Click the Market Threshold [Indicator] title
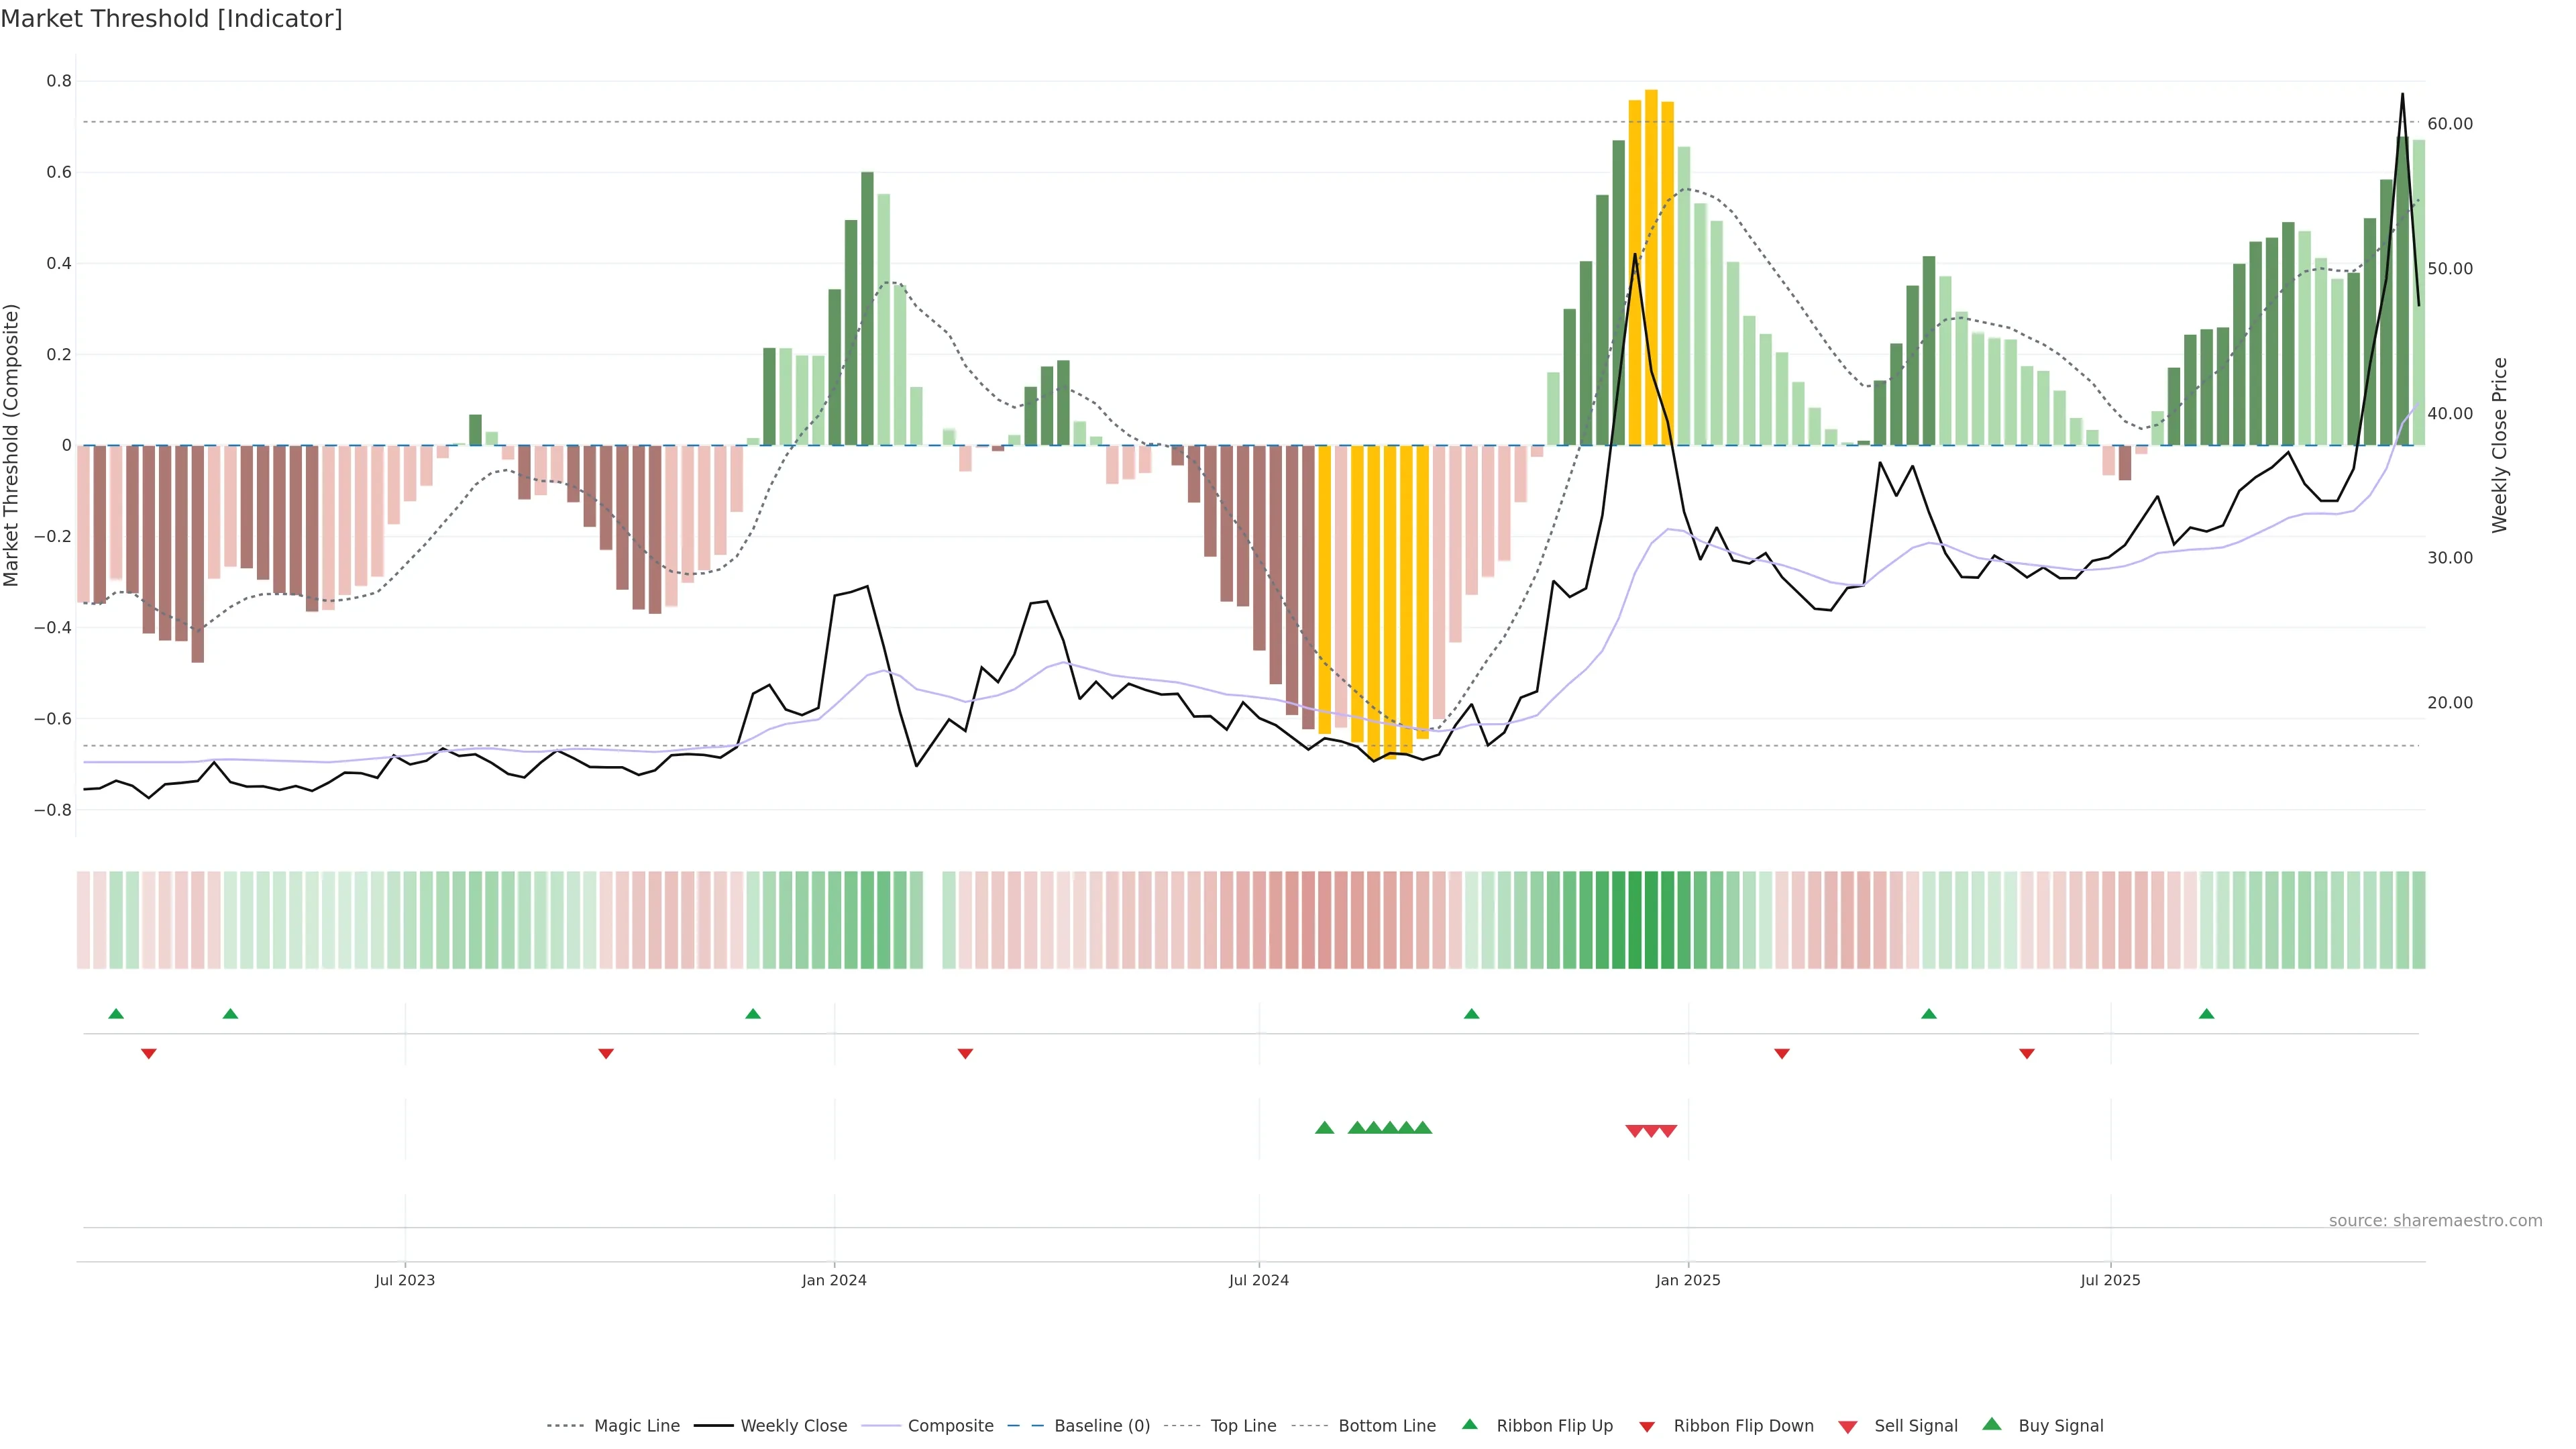Image resolution: width=2576 pixels, height=1449 pixels. (171, 19)
